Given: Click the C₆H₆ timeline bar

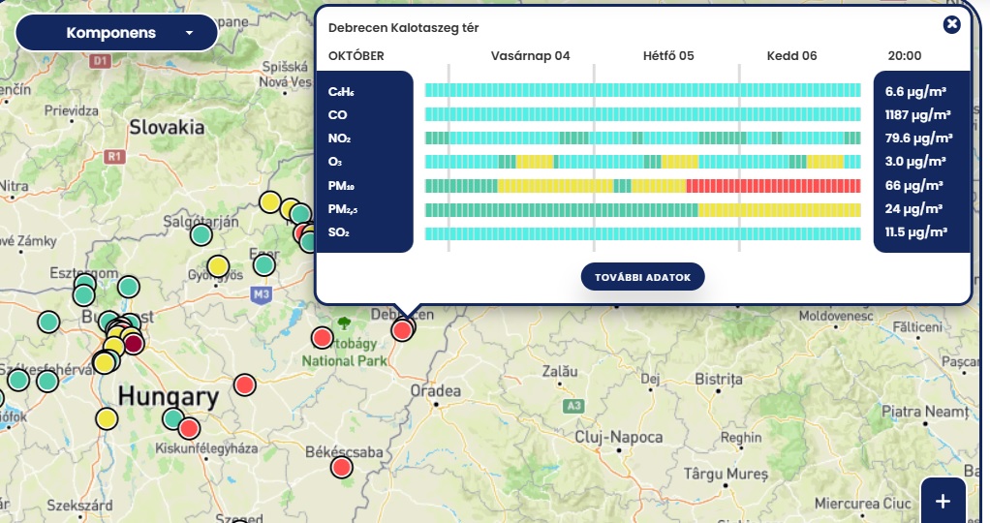Looking at the screenshot, I should 643,90.
